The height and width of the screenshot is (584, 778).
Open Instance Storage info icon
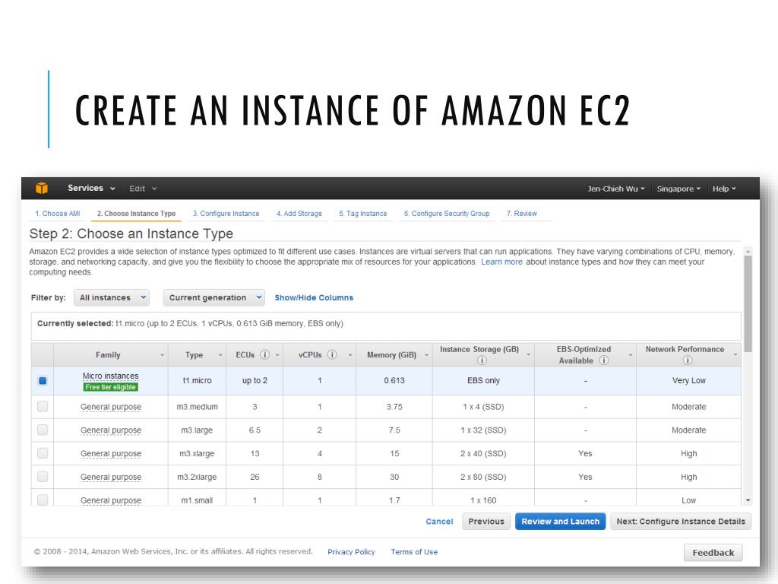click(x=481, y=360)
